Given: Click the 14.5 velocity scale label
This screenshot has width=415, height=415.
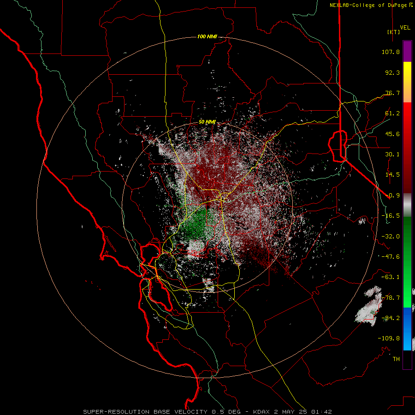Looking at the screenshot, I should [392, 175].
